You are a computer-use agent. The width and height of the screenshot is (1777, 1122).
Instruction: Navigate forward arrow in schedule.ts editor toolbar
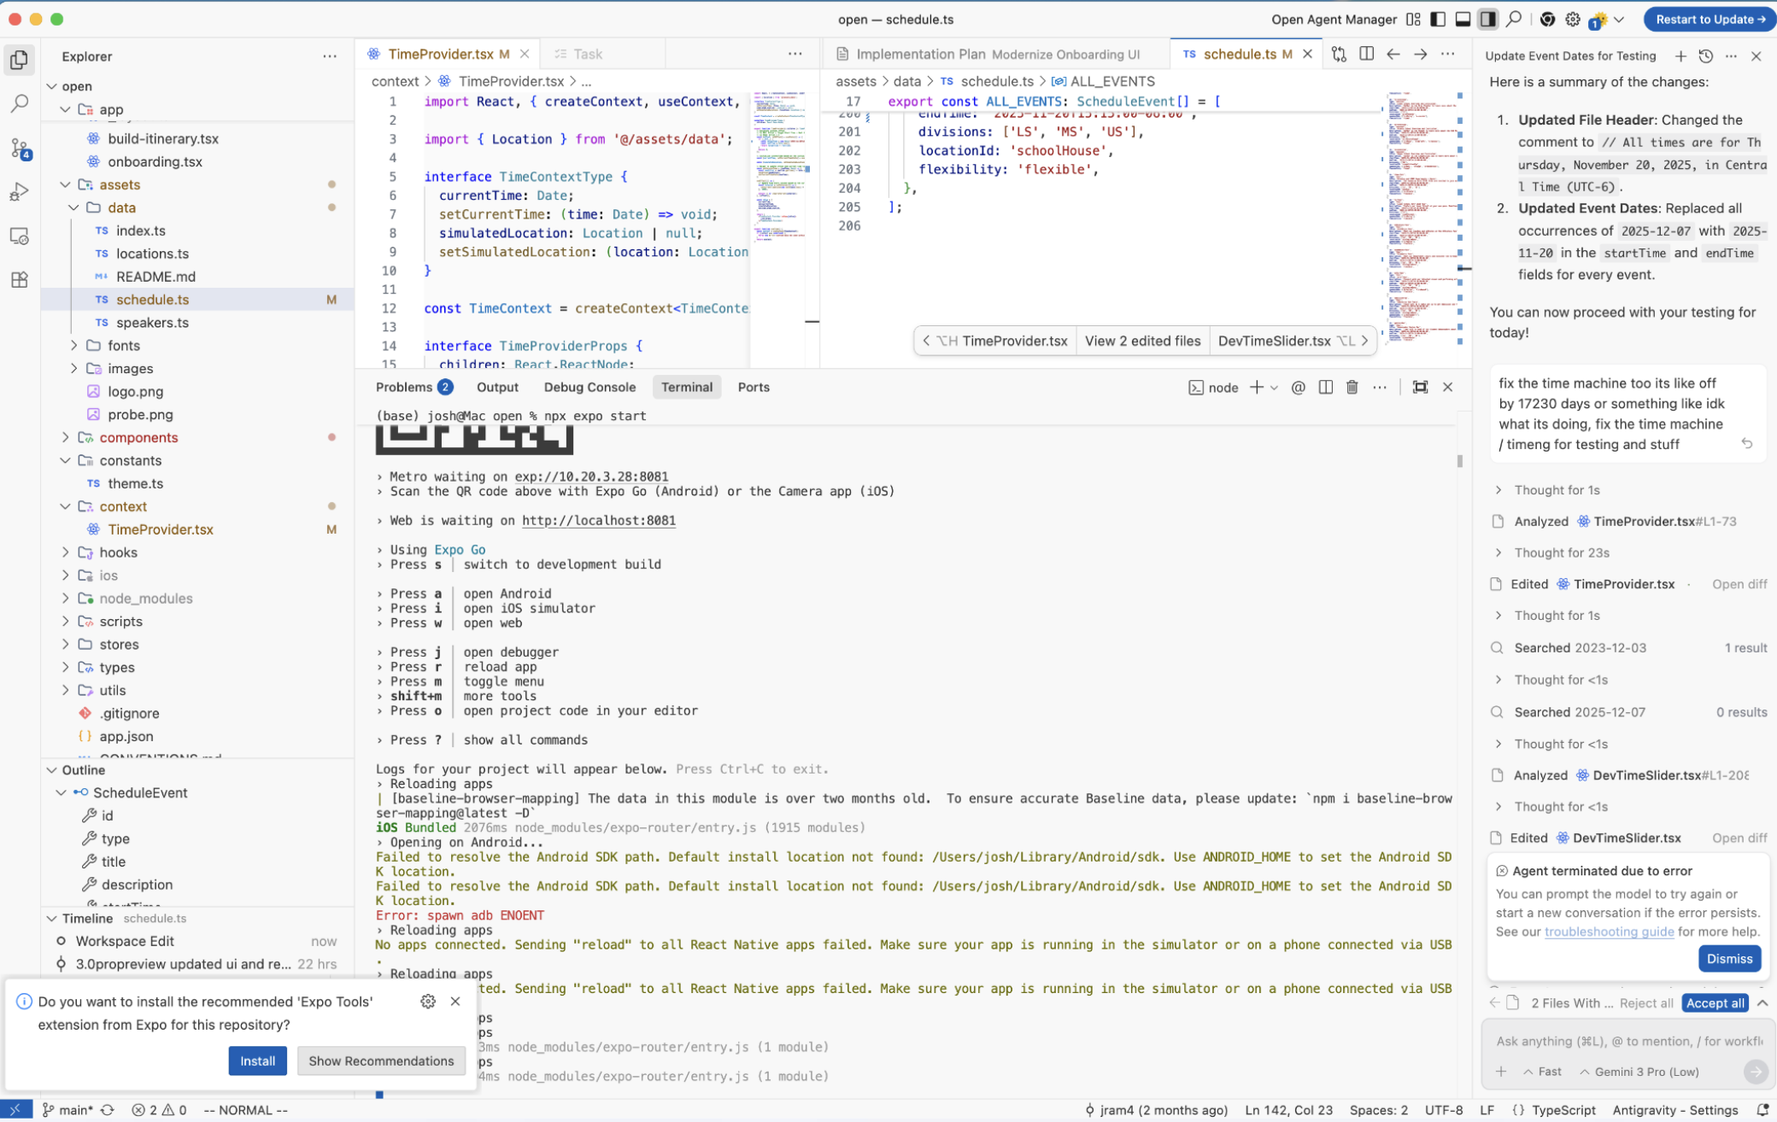1420,54
